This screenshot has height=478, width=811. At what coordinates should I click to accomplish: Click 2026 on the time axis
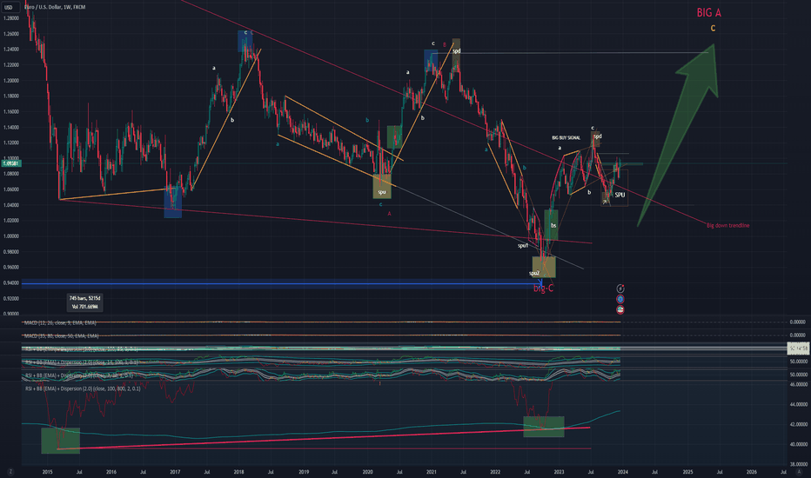[752, 472]
